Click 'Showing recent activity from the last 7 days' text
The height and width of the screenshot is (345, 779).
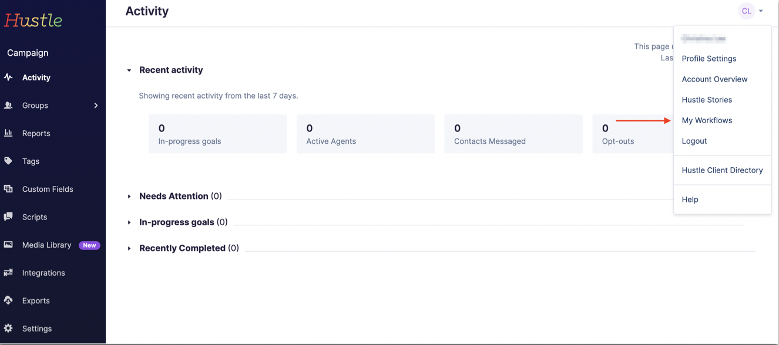pos(218,96)
